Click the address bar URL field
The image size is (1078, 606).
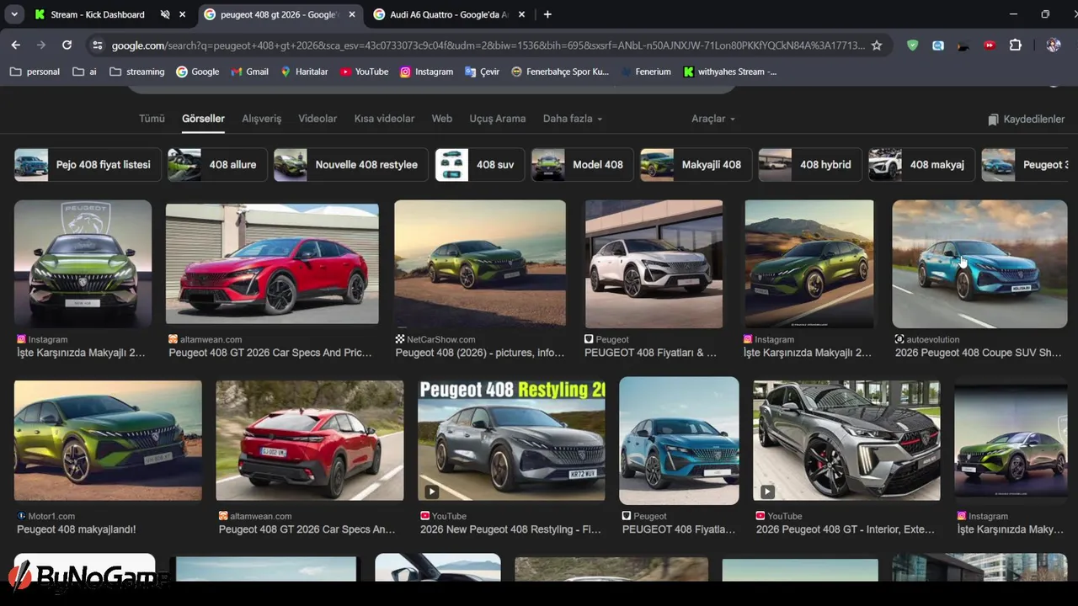pos(487,45)
